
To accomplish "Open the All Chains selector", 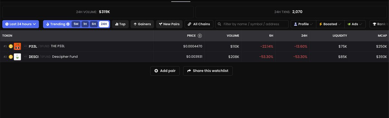I will tap(199, 24).
